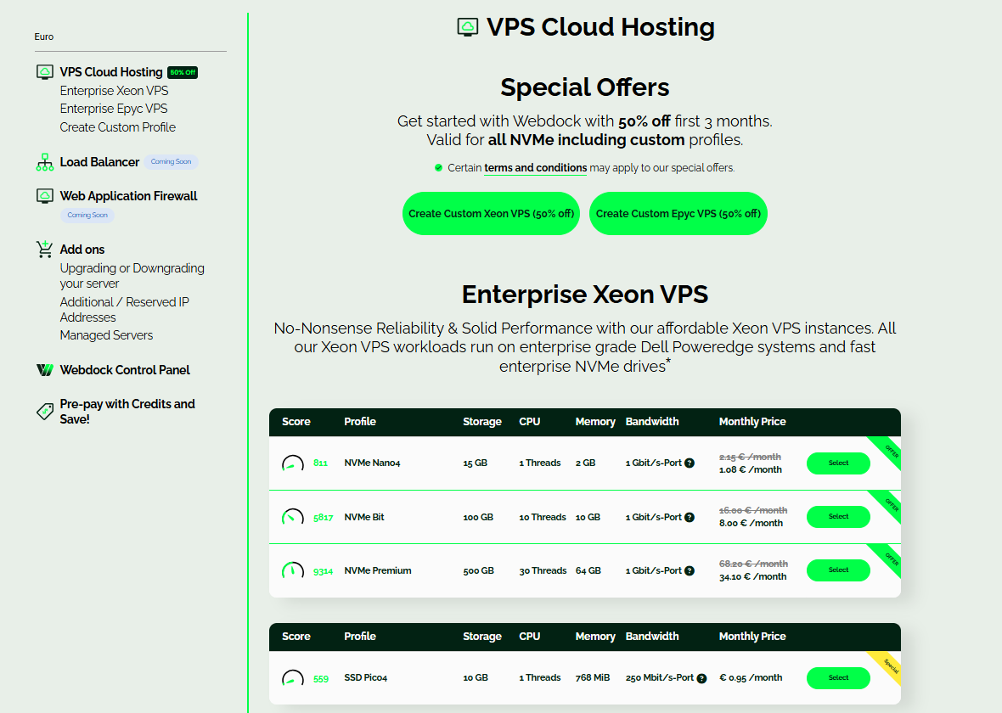
Task: Open Add ons sidebar section
Action: (x=82, y=250)
